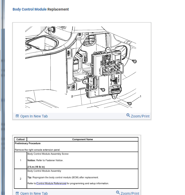Click the magnifier icon below the table

click(x=118, y=192)
